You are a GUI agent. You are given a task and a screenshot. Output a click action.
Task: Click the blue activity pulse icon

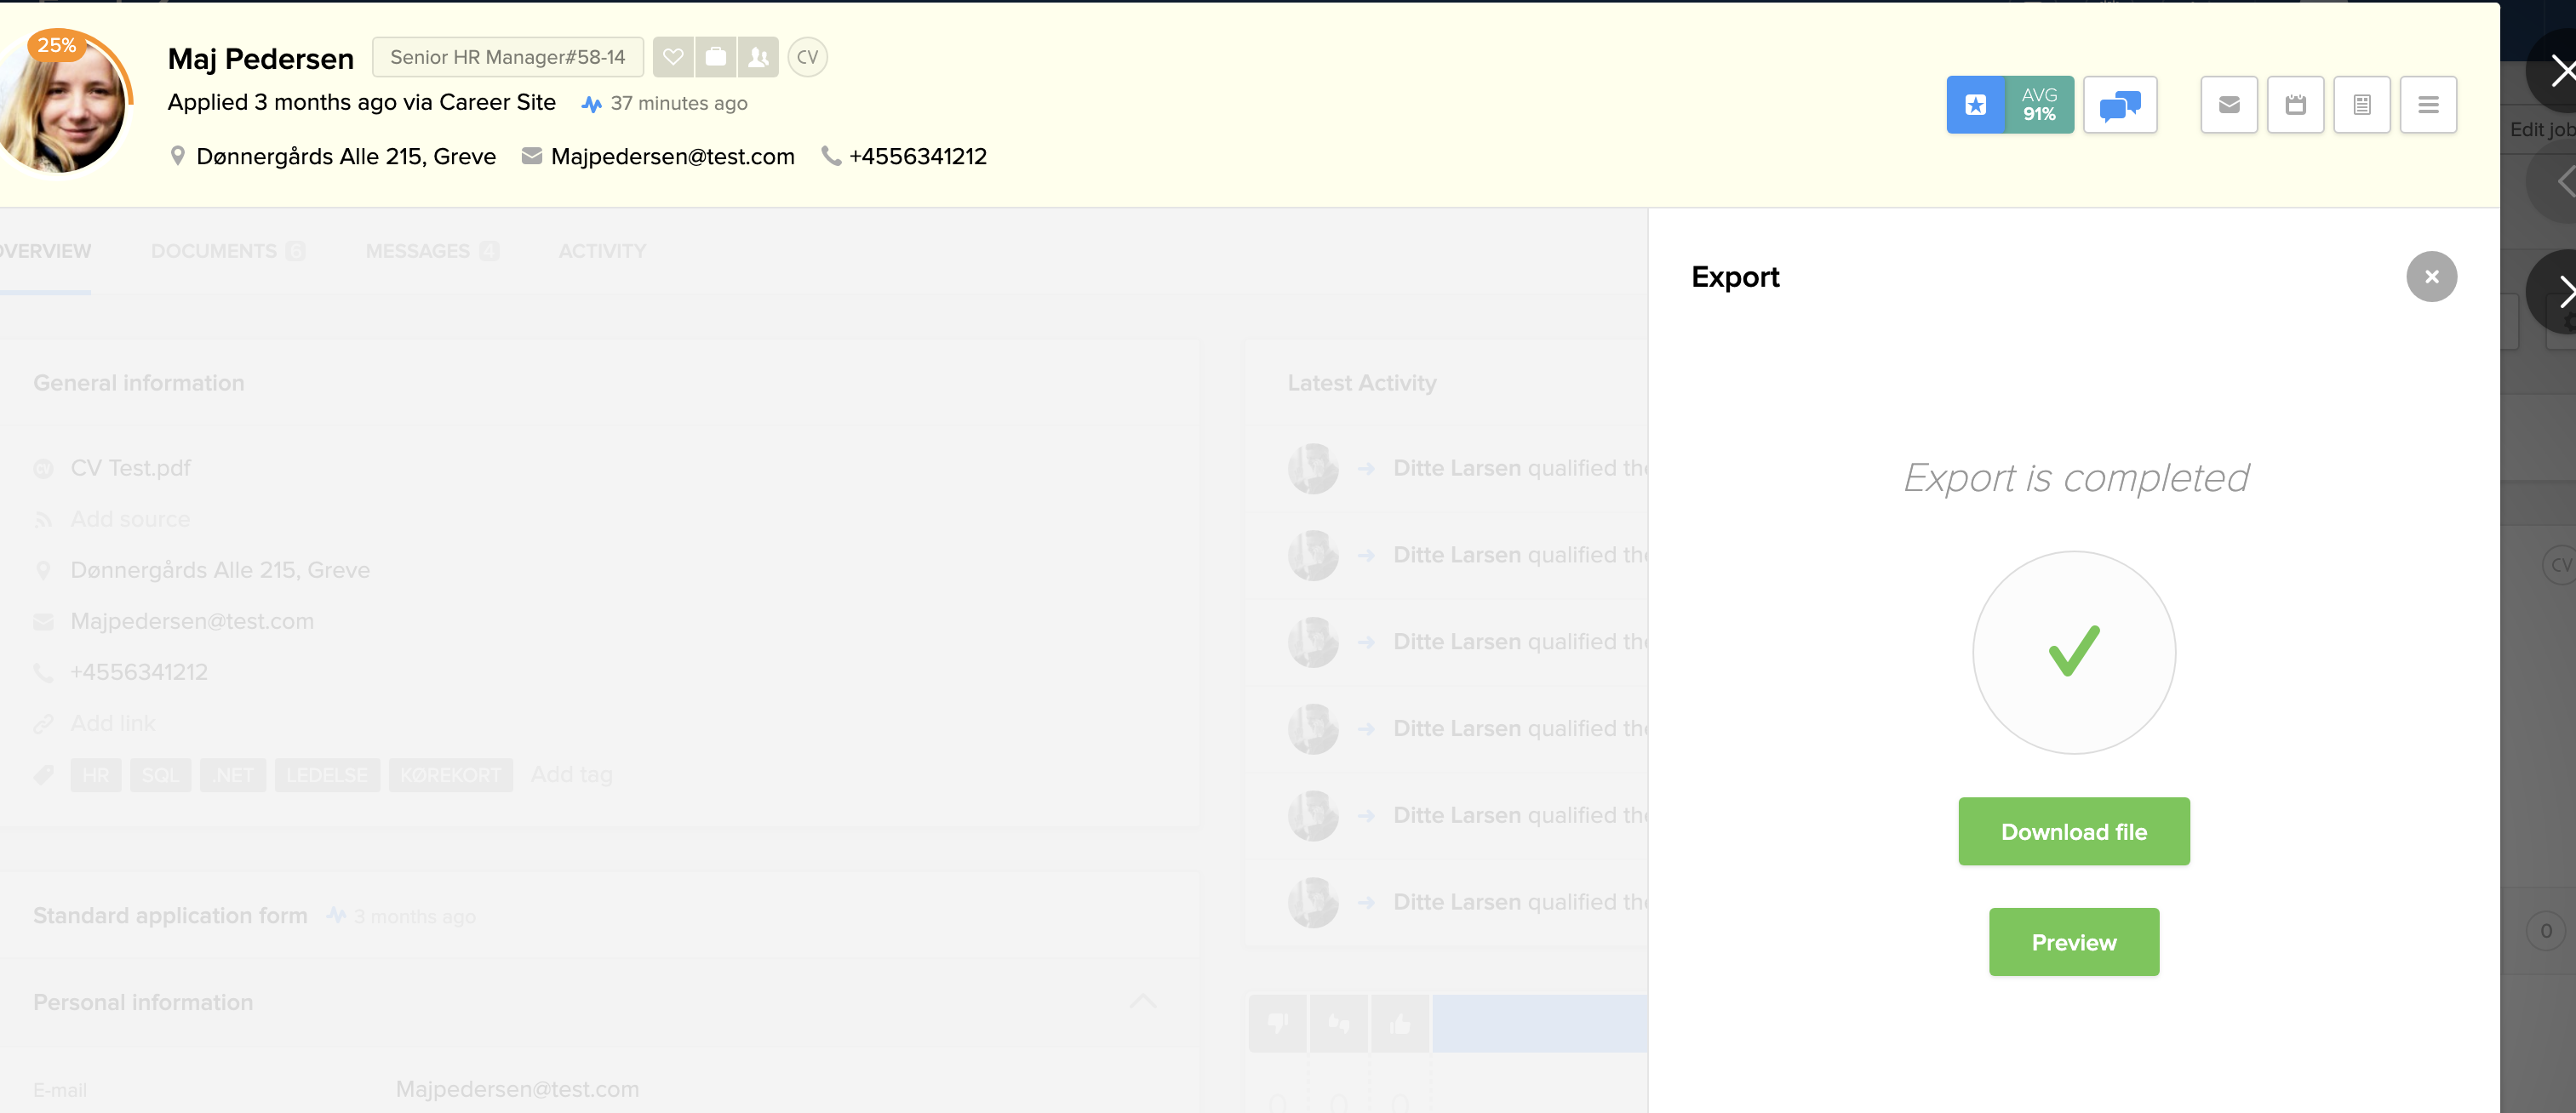click(x=591, y=104)
